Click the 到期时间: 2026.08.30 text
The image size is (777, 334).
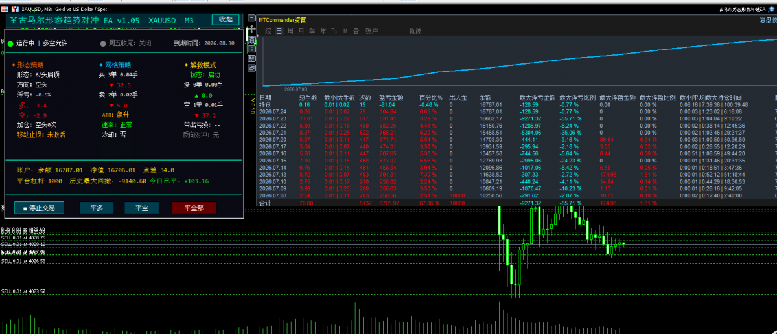pyautogui.click(x=203, y=43)
